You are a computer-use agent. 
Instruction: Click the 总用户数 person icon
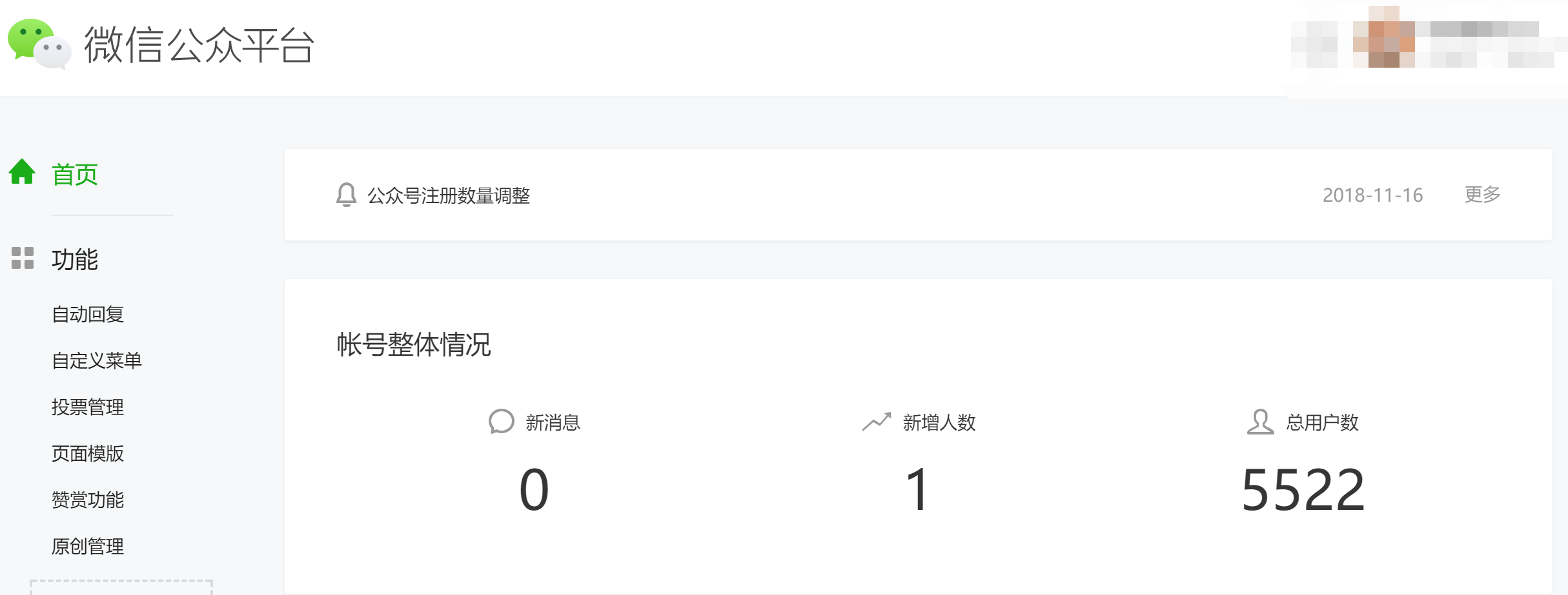pos(1259,422)
